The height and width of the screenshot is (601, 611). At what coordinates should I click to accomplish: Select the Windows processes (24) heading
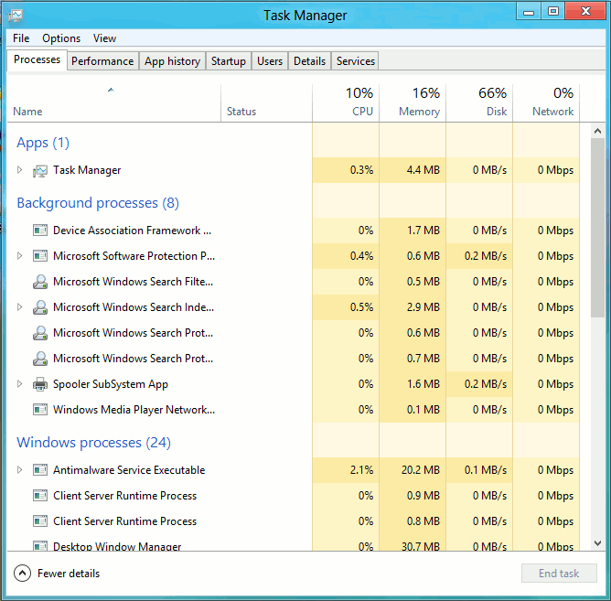[93, 443]
